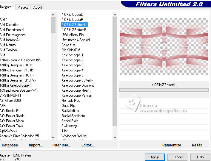The image size is (211, 161).
Task: Click the progress bar under filter name
Action: tap(164, 90)
